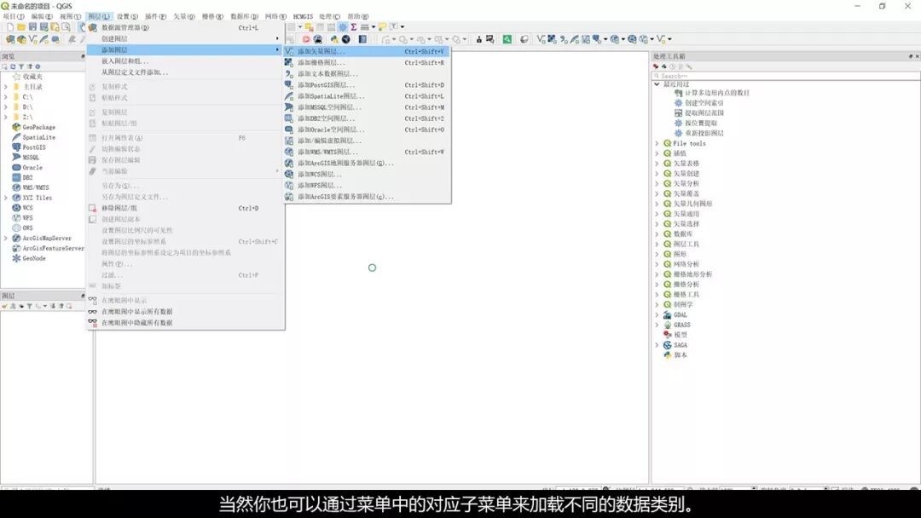
Task: Click 嵌入图层和组 menu entry
Action: 186,61
